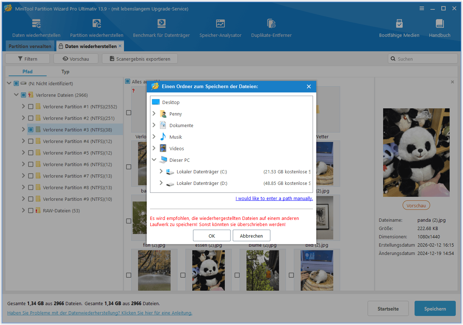Viewport: 463px width, 325px height.
Task: Toggle checkbox for the N: drive root
Action: [x=16, y=83]
